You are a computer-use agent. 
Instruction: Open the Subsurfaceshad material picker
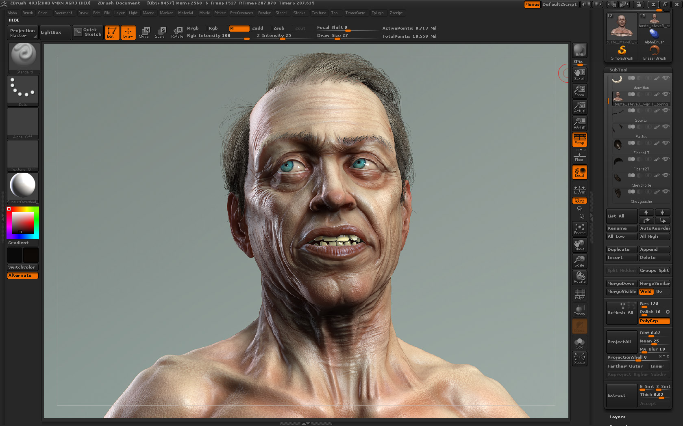pyautogui.click(x=23, y=188)
